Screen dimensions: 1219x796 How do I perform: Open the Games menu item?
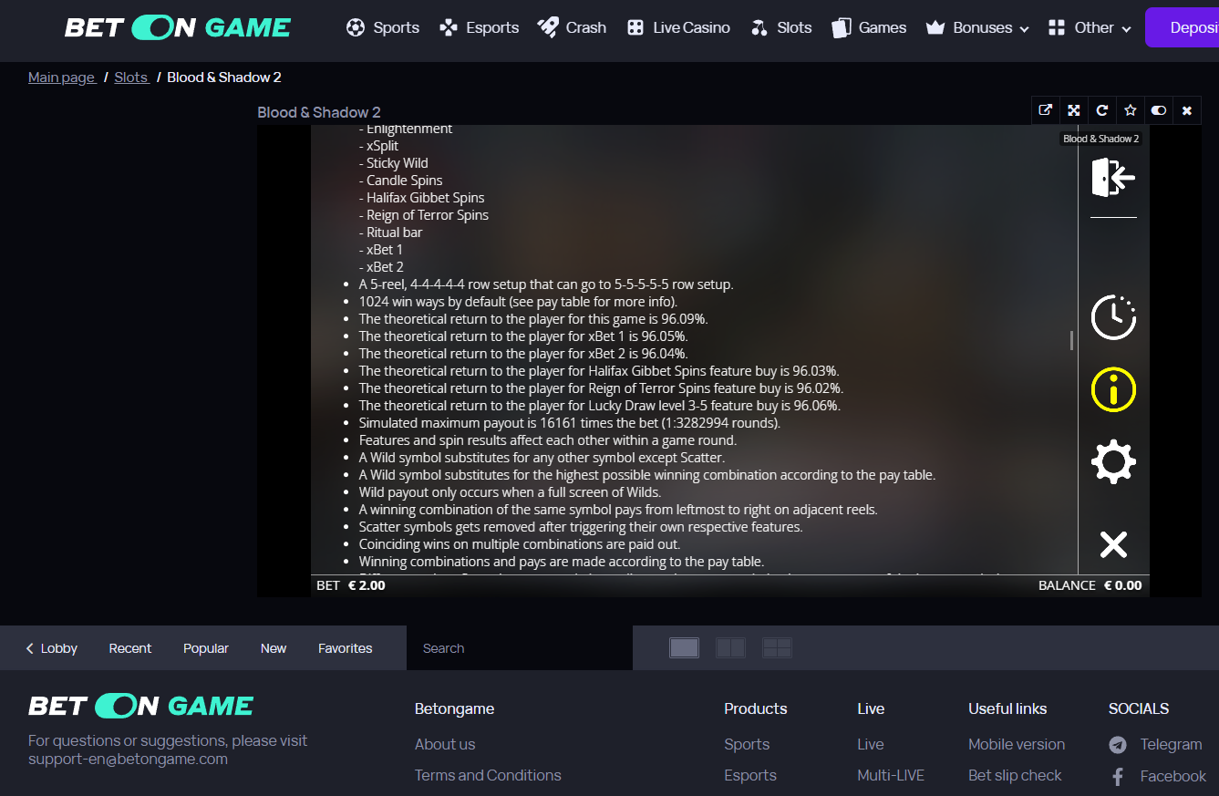pos(869,27)
